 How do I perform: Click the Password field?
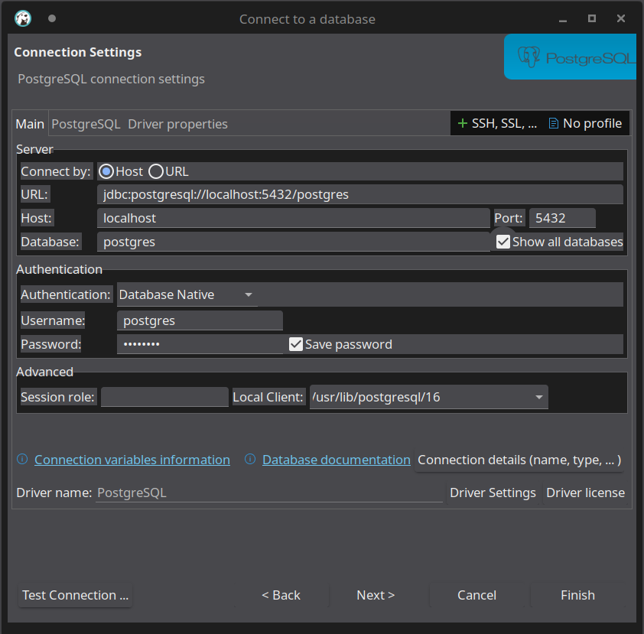coord(200,344)
